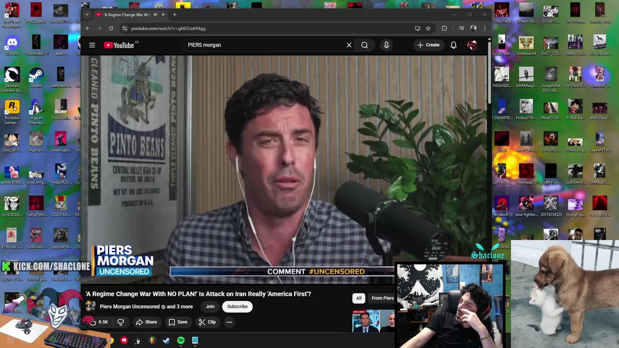Open Chrome media controls icon
The image size is (619, 348).
pyautogui.click(x=461, y=29)
